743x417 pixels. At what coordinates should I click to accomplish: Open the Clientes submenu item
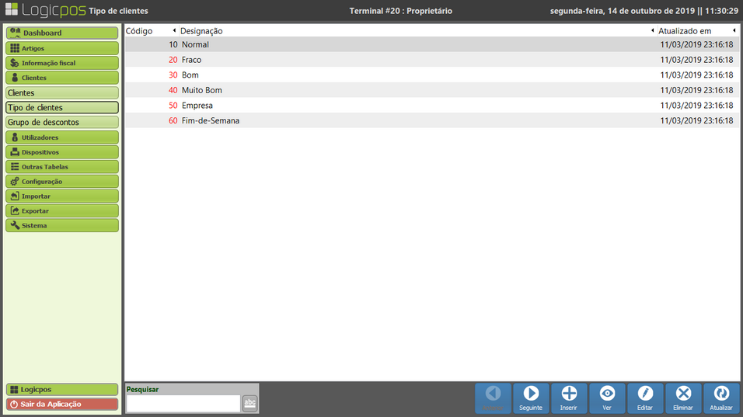[x=62, y=92]
